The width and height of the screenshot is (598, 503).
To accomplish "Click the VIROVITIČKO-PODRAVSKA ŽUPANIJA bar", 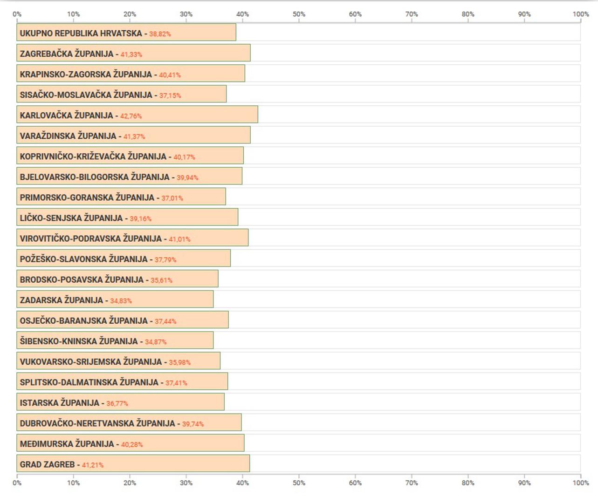I will point(132,238).
